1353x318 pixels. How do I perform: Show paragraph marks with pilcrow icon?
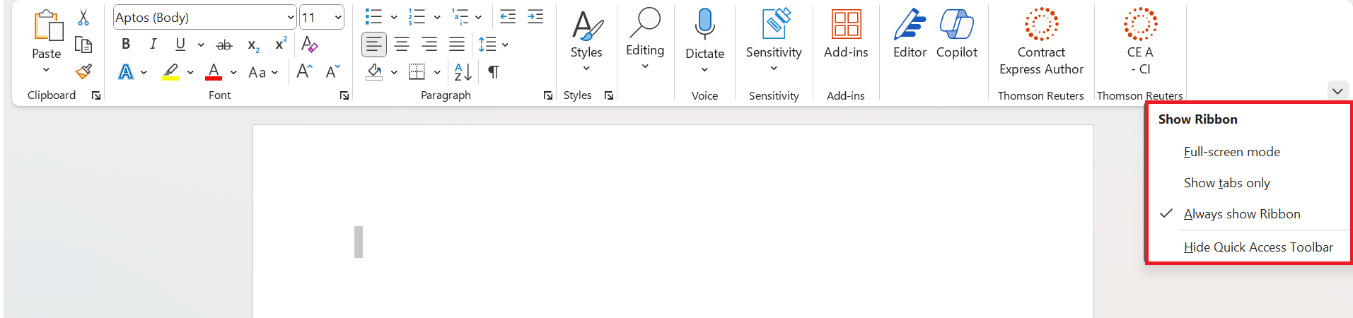[494, 72]
